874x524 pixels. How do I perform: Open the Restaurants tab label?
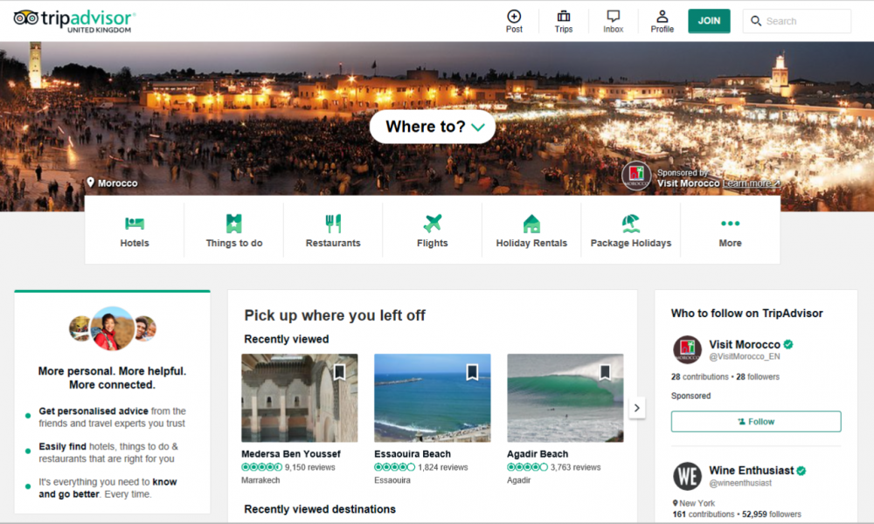(x=333, y=244)
